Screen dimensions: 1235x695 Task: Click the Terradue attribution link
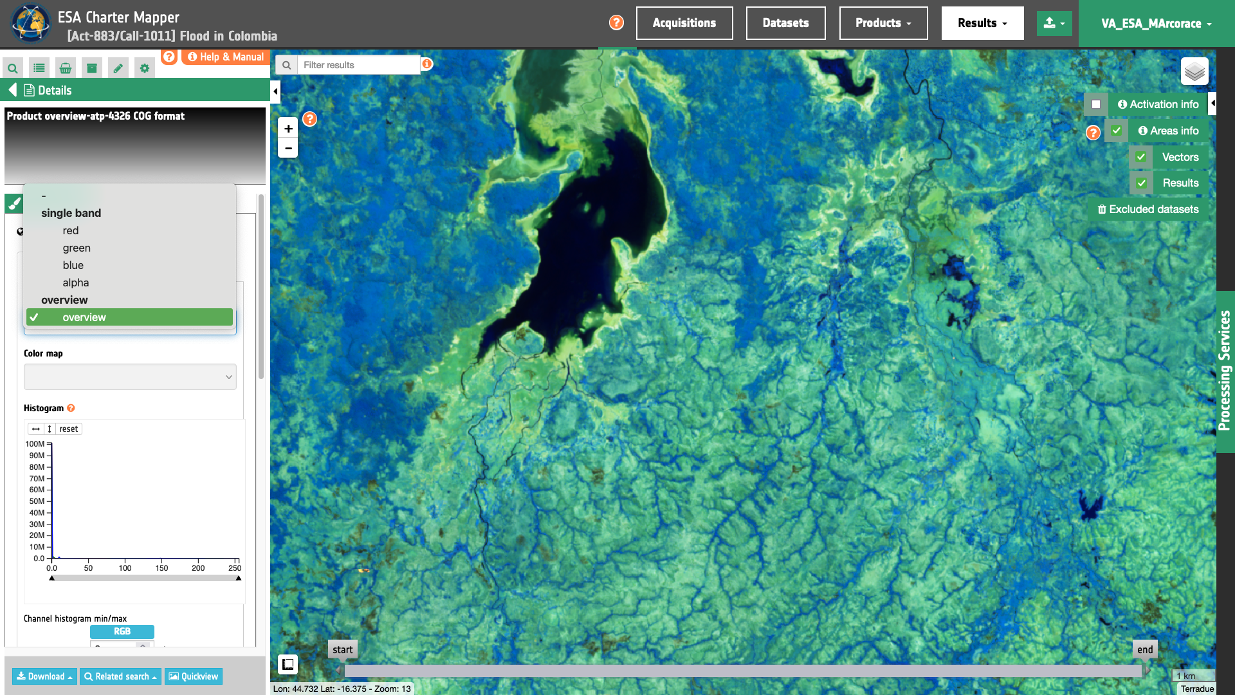[x=1197, y=689]
